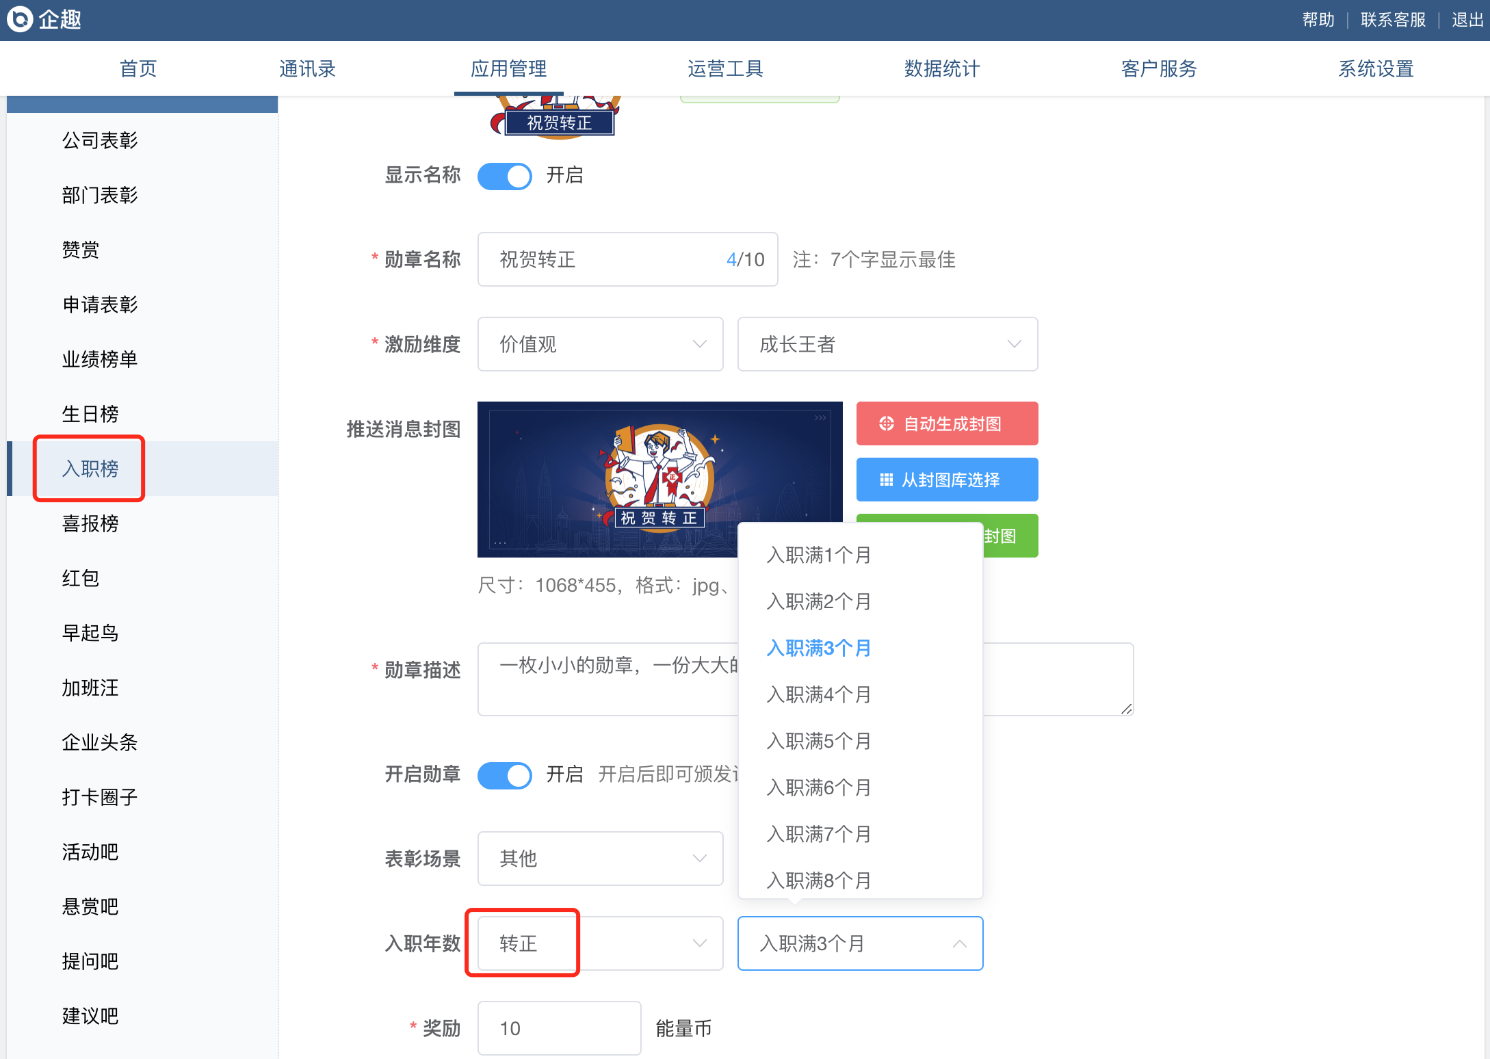Image resolution: width=1490 pixels, height=1059 pixels.
Task: Select 入职满1个月 option
Action: tap(860, 555)
